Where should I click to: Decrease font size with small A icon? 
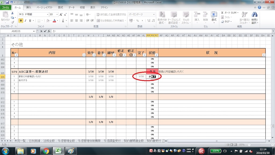point(65,15)
